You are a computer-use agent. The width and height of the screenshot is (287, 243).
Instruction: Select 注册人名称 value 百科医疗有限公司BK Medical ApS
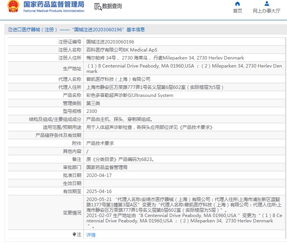tap(122, 50)
